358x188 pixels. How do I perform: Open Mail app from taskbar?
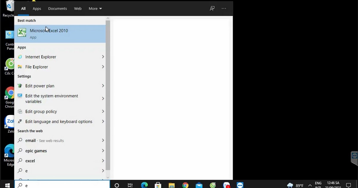[199, 185]
